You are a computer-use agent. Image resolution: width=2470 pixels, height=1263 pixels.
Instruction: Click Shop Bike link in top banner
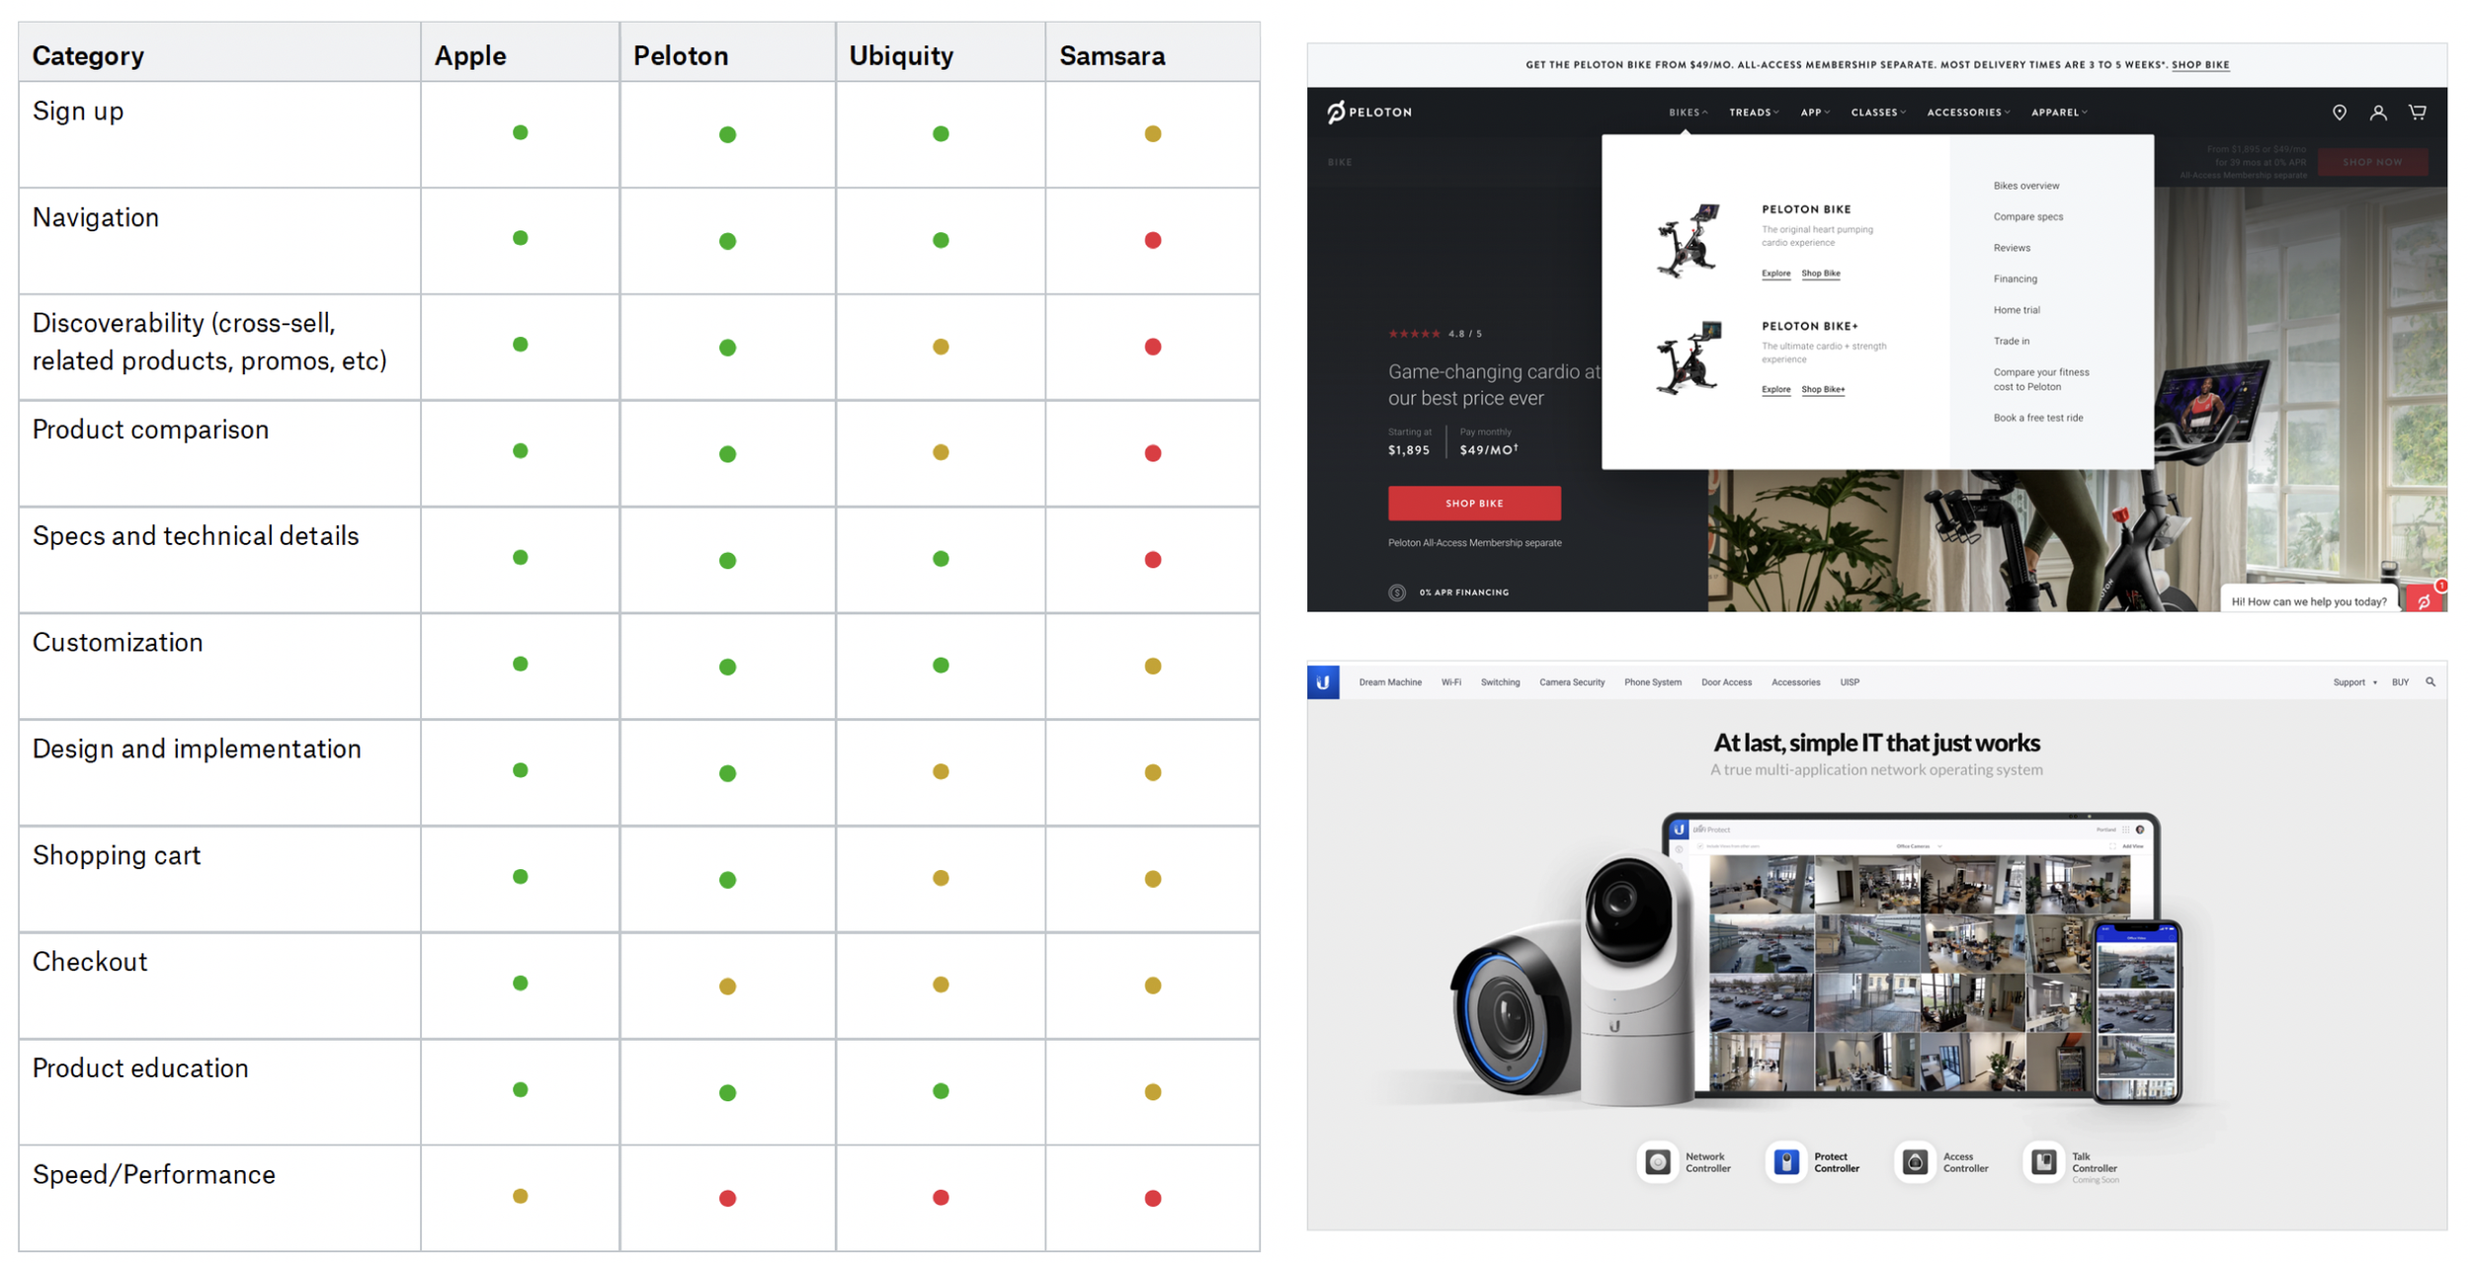[x=2199, y=65]
